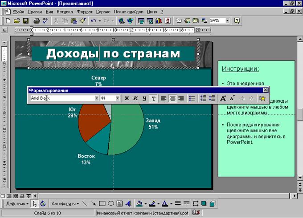Toggle italic formatting (К)
Viewport: 303px width, 218px height.
135,98
